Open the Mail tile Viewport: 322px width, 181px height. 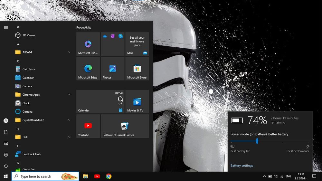(137, 44)
